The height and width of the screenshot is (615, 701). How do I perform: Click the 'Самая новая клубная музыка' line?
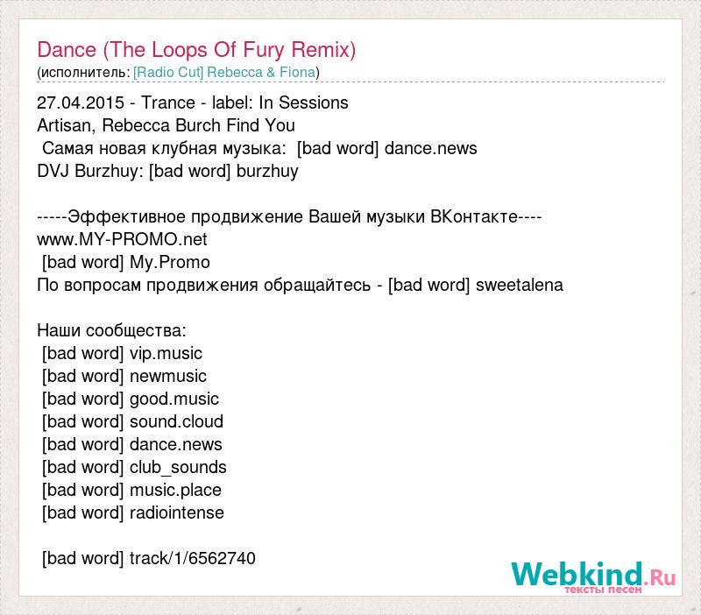tap(259, 148)
